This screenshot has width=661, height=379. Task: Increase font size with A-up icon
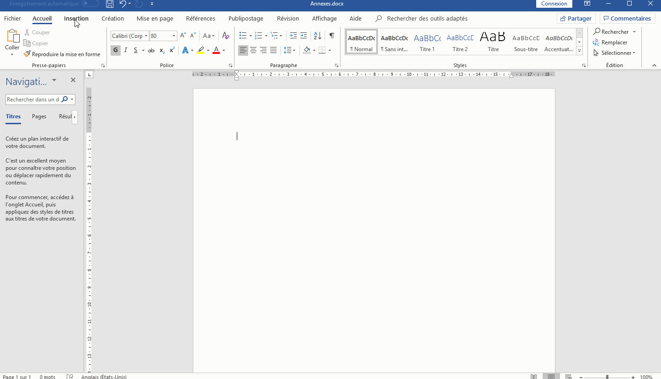(183, 36)
